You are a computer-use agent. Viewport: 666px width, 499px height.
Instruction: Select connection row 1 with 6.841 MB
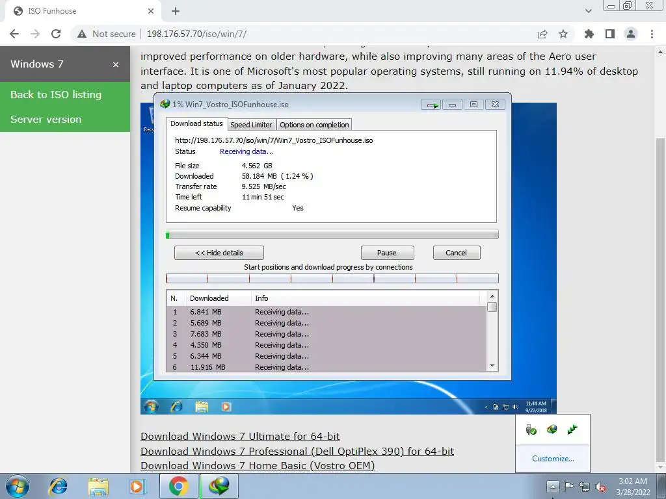pos(326,312)
